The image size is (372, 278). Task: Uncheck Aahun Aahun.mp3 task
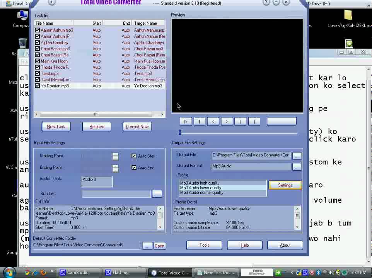tap(37, 30)
